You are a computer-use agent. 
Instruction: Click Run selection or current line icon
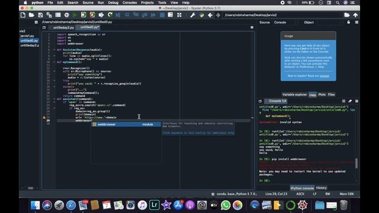point(101,15)
